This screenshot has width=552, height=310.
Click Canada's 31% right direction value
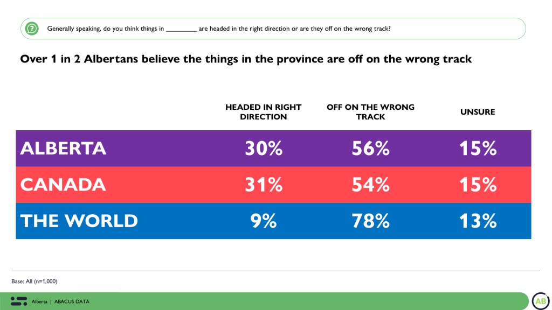(x=264, y=185)
